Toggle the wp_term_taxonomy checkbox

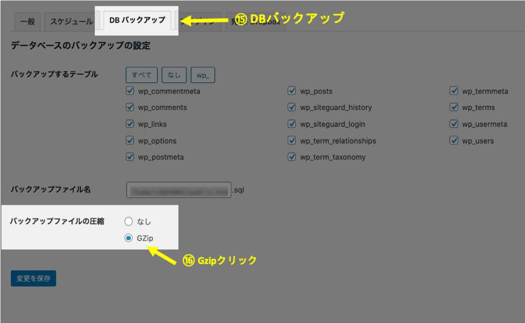[x=292, y=157]
